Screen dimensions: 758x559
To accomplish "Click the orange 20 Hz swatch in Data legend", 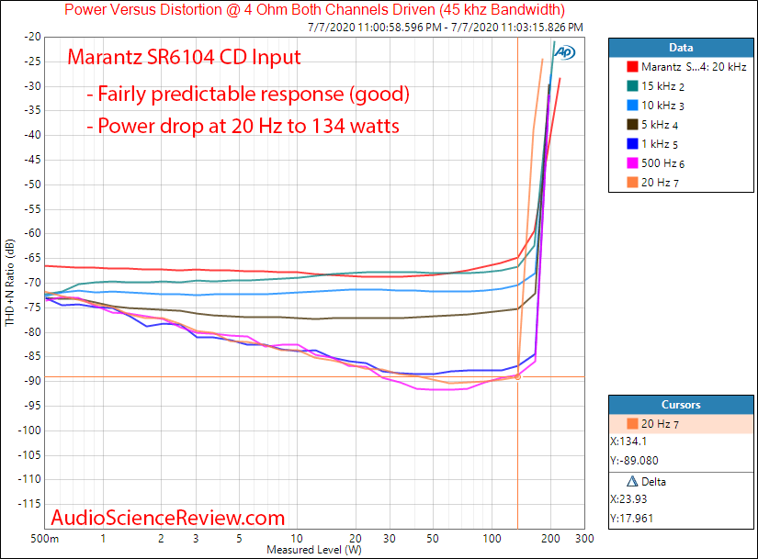I will click(x=632, y=182).
